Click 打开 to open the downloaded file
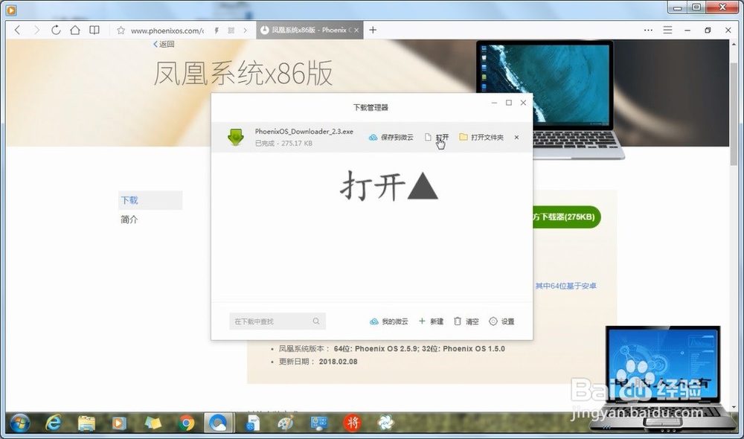744x439 pixels. tap(437, 137)
